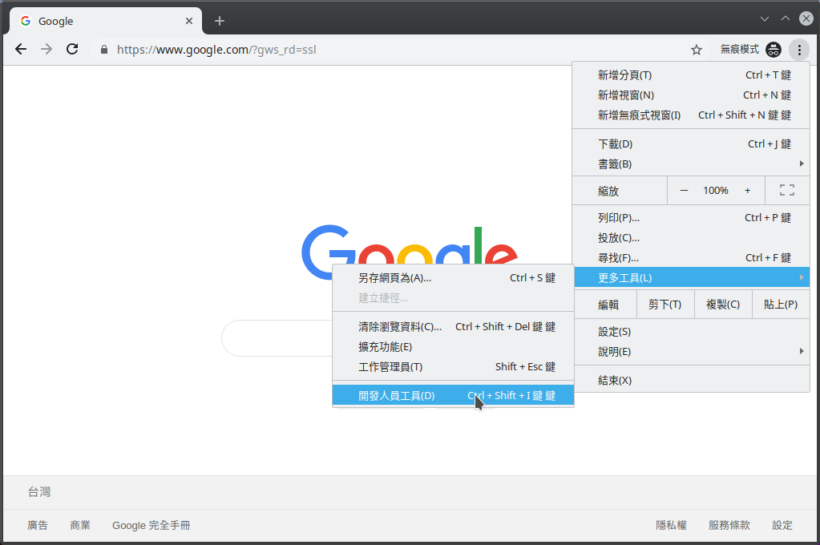Click the site security lock icon
The image size is (820, 545).
coord(103,50)
